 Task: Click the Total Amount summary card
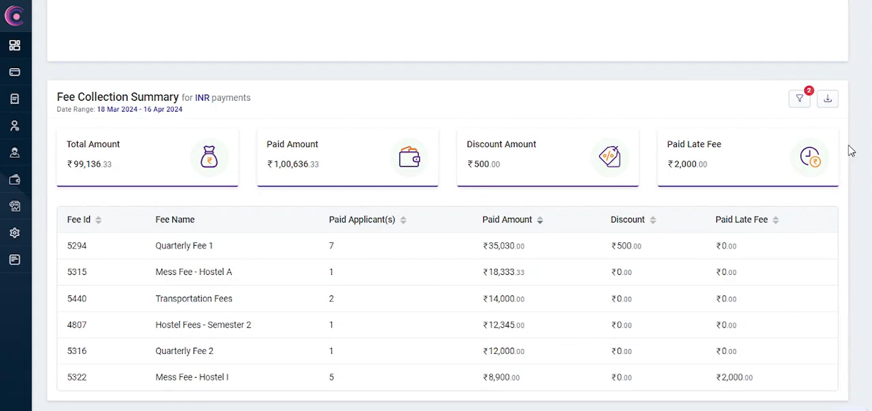point(147,157)
